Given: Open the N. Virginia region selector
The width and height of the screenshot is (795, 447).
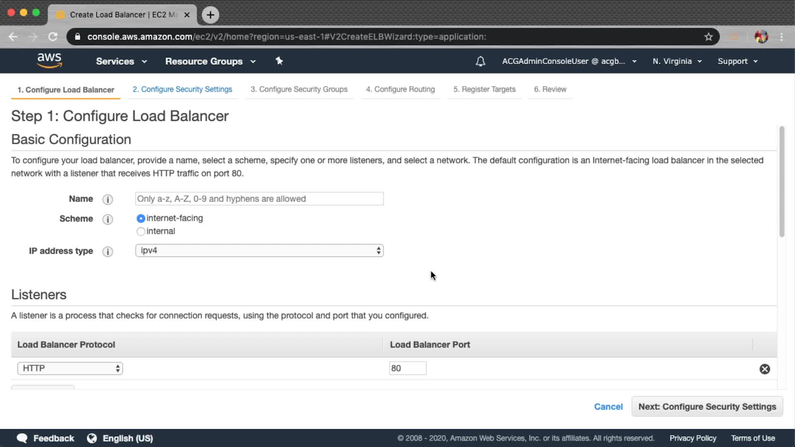Looking at the screenshot, I should click(x=677, y=61).
